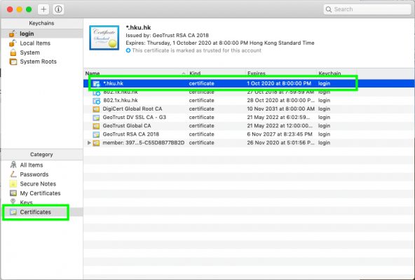Image resolution: width=415 pixels, height=280 pixels.
Task: Minimize the window with the yellow button
Action: [x=20, y=10]
